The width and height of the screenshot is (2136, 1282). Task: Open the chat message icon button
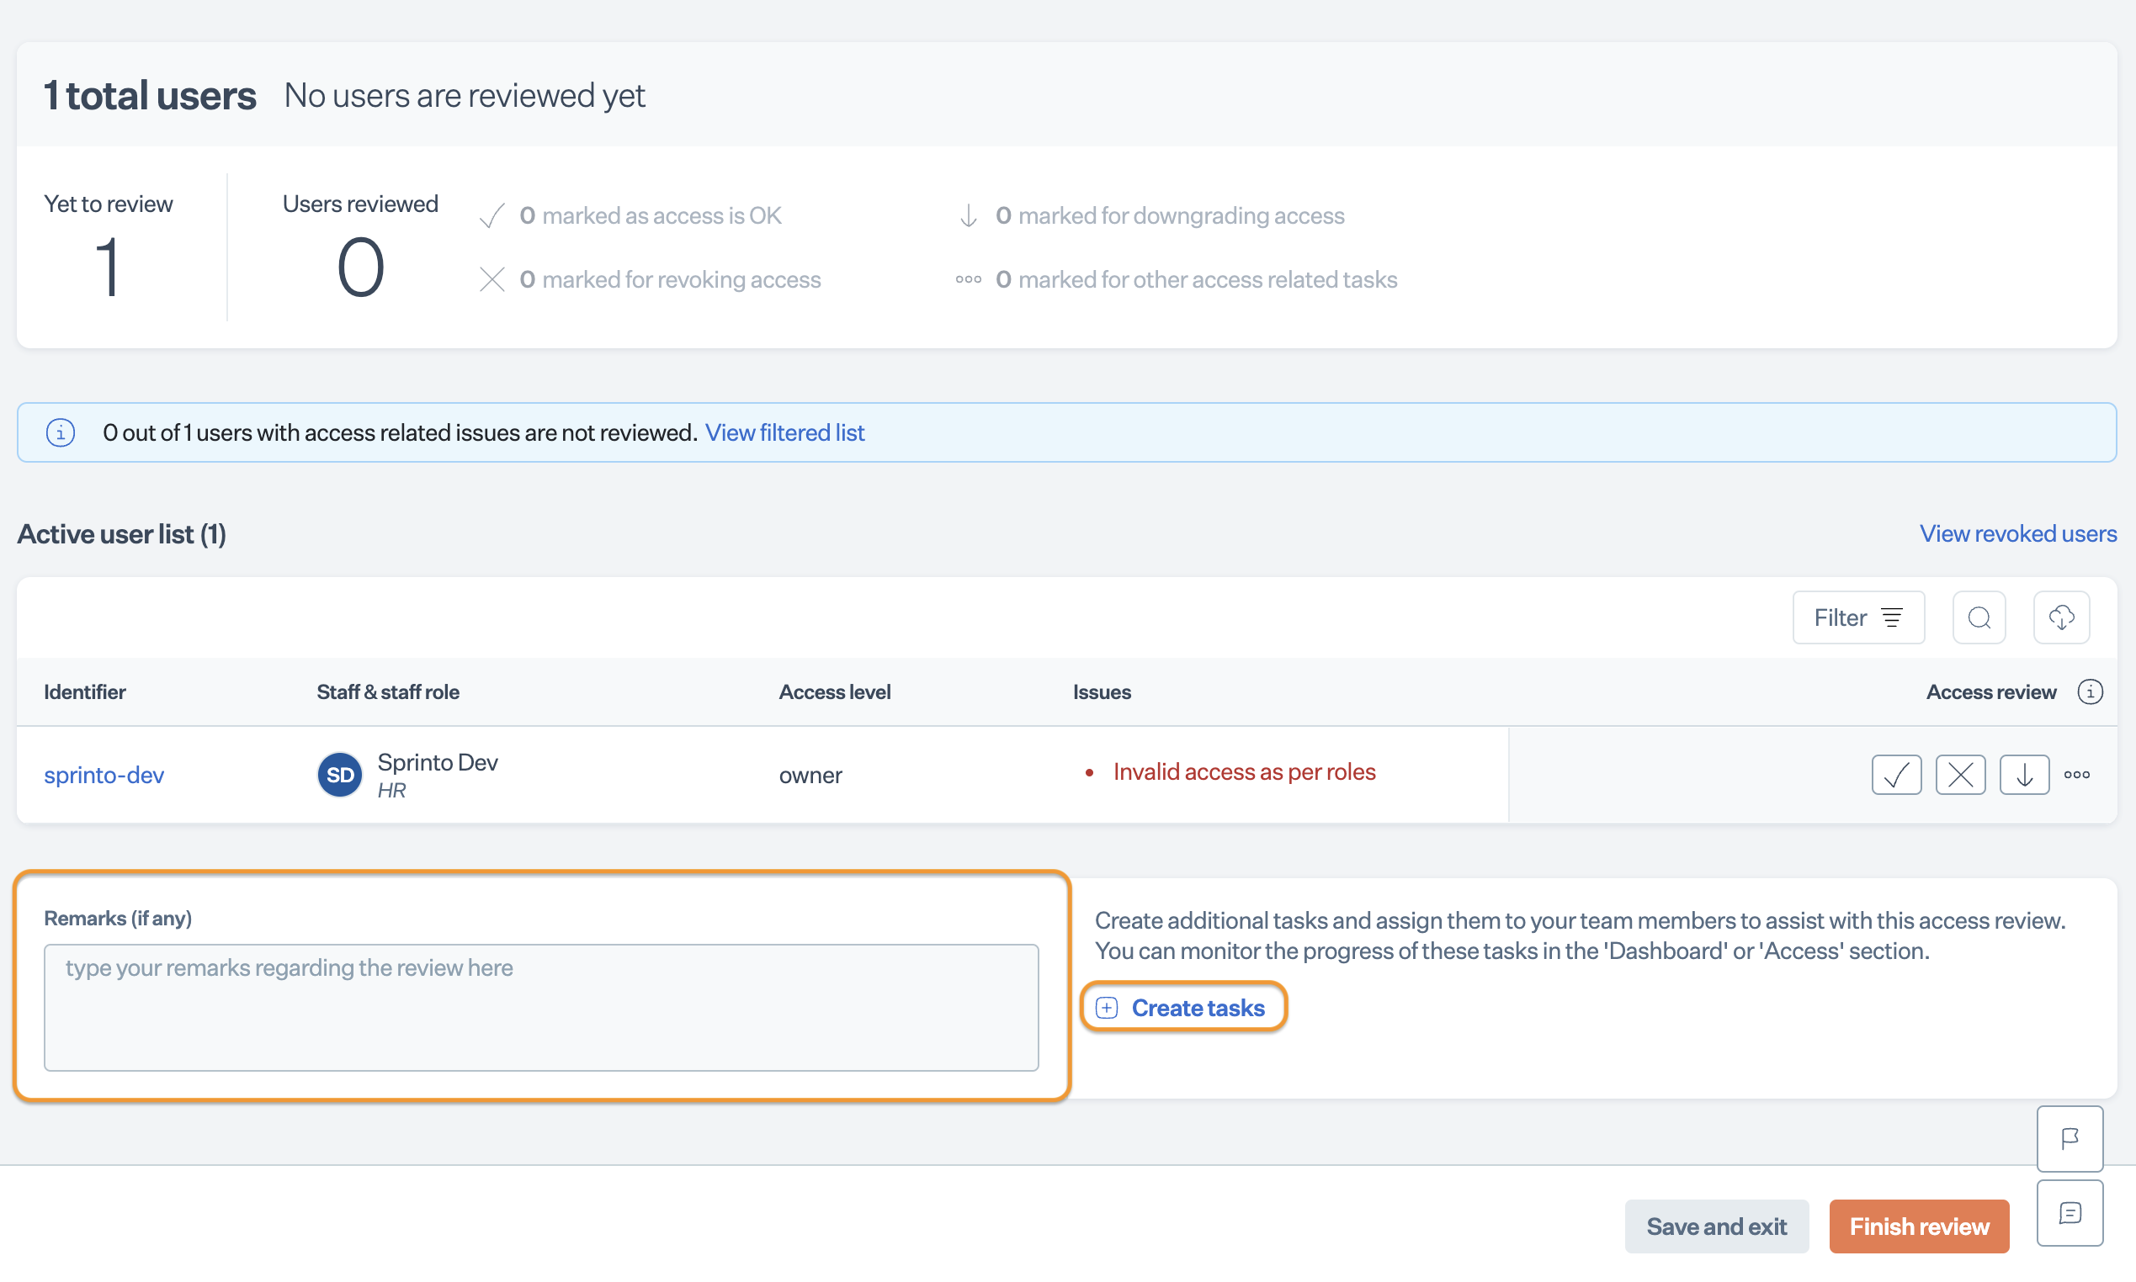click(x=2070, y=1213)
